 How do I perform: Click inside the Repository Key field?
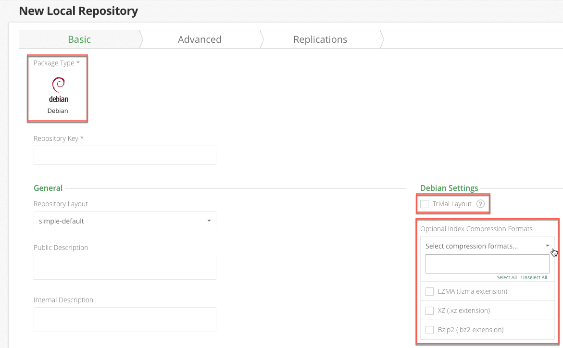(125, 155)
